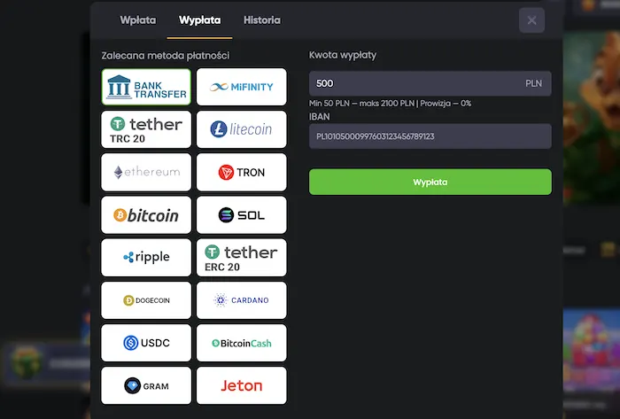620x419 pixels.
Task: Pick Tether ERC 20 option
Action: click(x=241, y=258)
